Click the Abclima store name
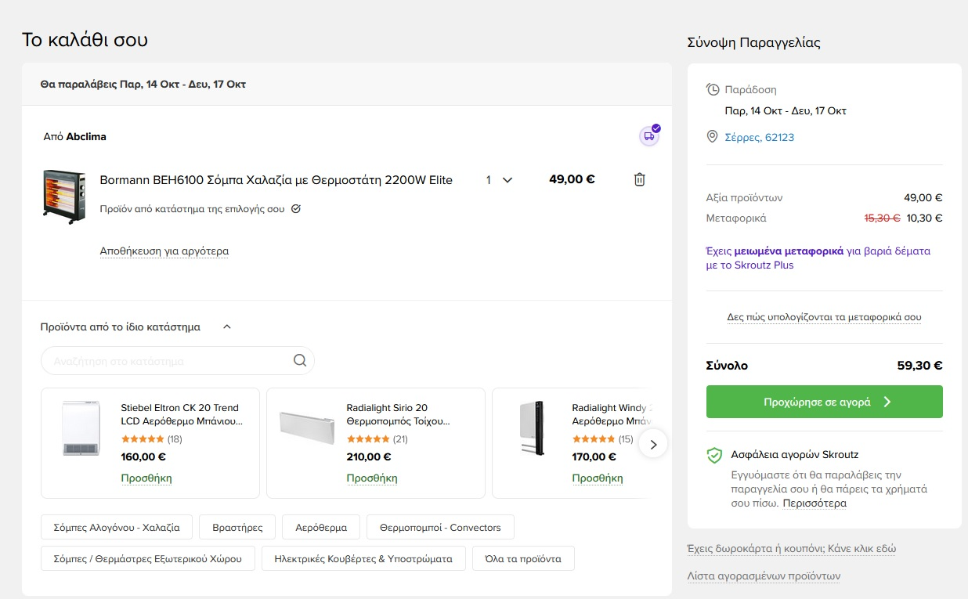Viewport: 968px width, 599px height. tap(86, 136)
